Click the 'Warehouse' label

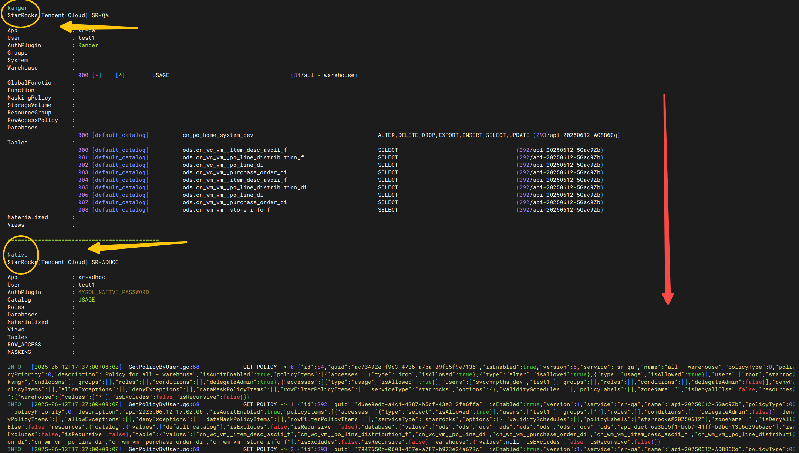[22, 68]
